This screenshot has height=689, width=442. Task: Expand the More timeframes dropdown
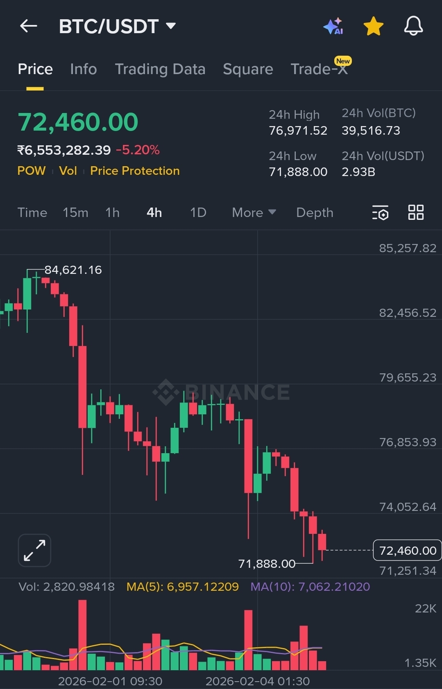tap(254, 212)
